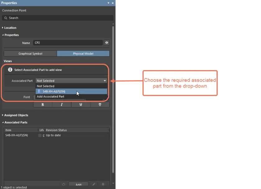Apply Strikethrough font style

pos(100,104)
